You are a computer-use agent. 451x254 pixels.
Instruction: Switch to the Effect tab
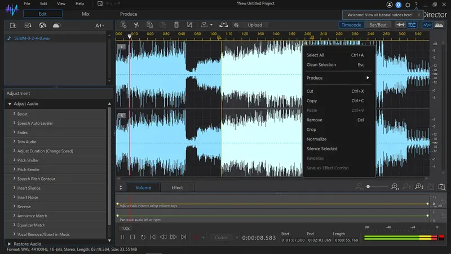point(177,187)
